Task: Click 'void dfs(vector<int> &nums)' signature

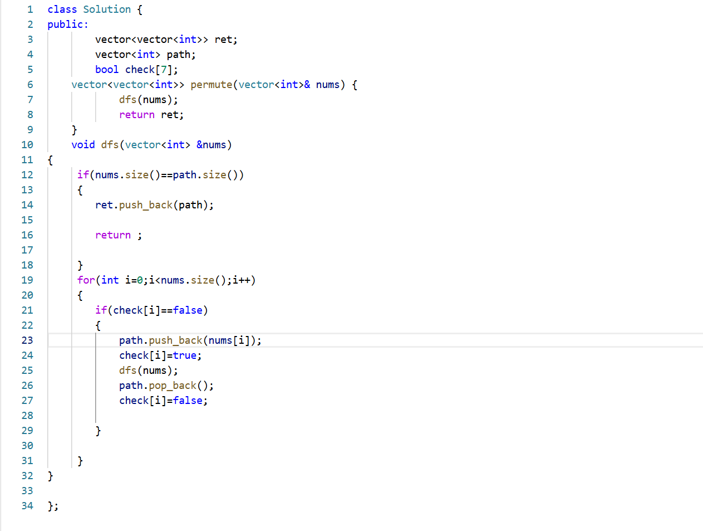Action: (151, 145)
